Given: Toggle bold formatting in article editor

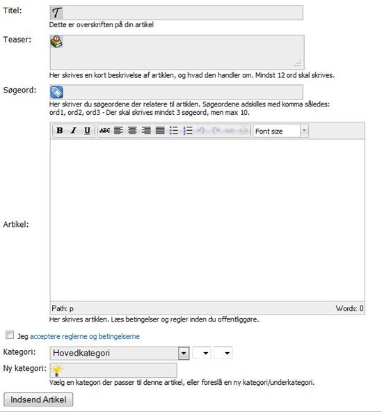Looking at the screenshot, I should (60, 130).
